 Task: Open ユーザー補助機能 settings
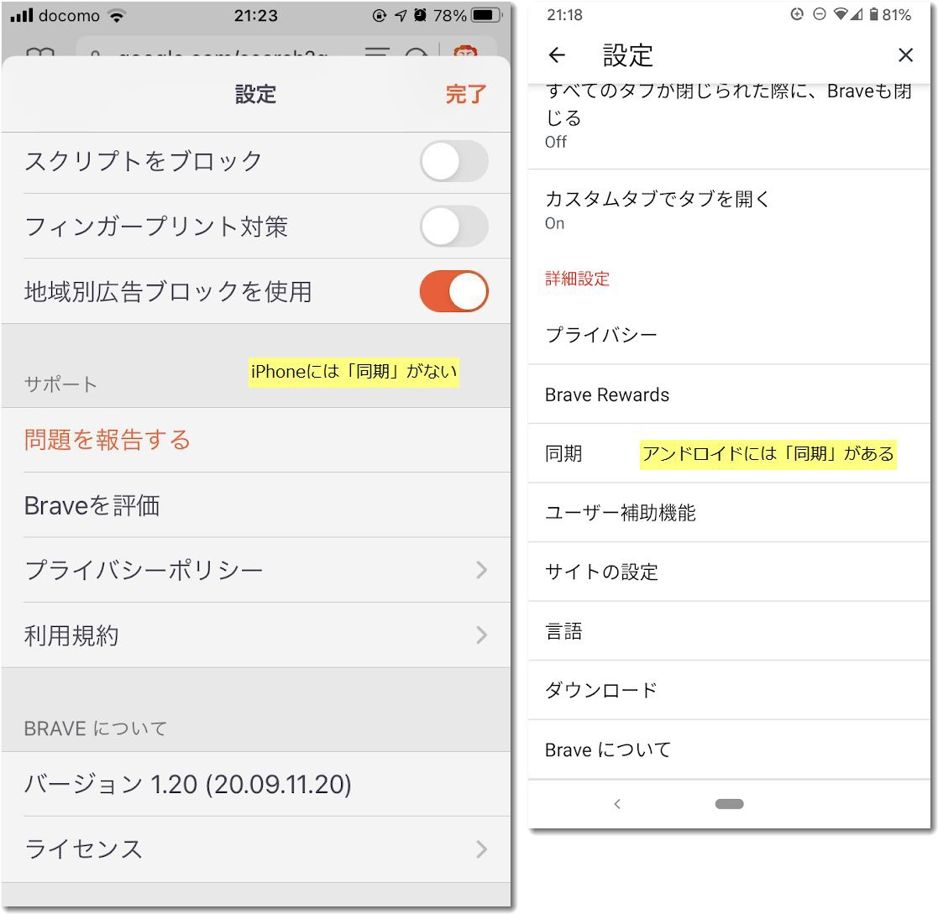tap(729, 513)
